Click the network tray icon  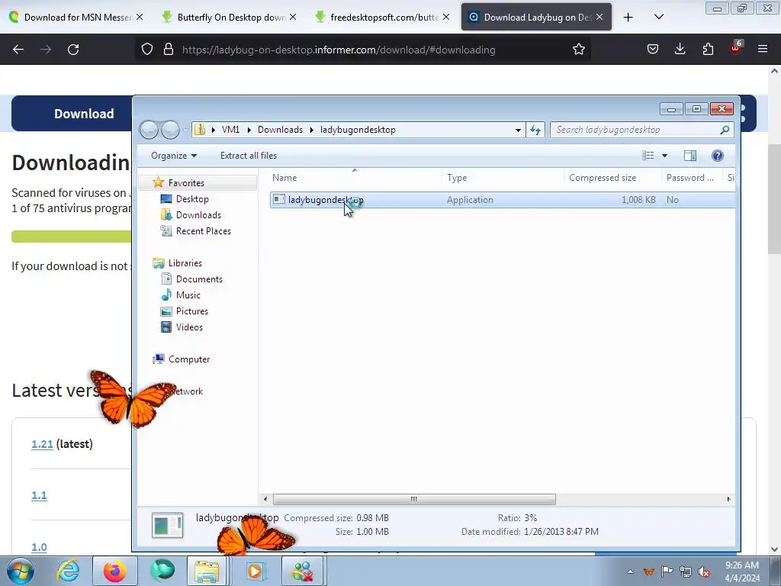(x=686, y=572)
